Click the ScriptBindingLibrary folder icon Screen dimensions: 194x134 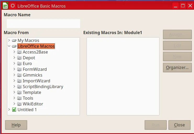tap(19, 87)
